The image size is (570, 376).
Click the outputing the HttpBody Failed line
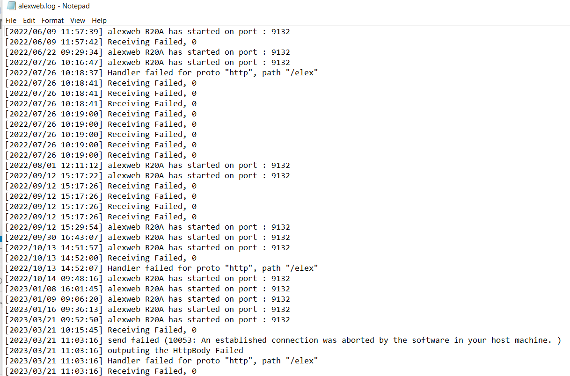pos(124,351)
